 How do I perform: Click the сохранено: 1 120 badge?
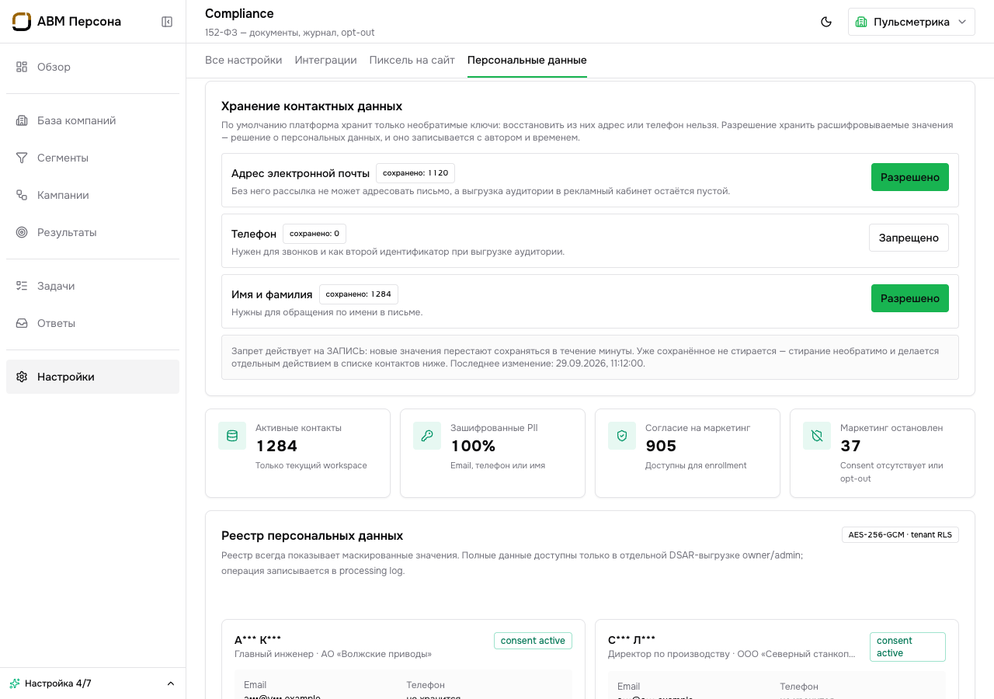coord(415,173)
